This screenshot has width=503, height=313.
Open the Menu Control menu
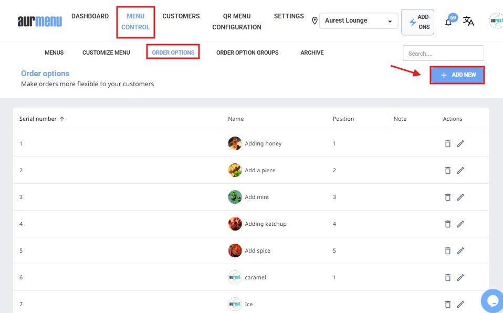(135, 22)
